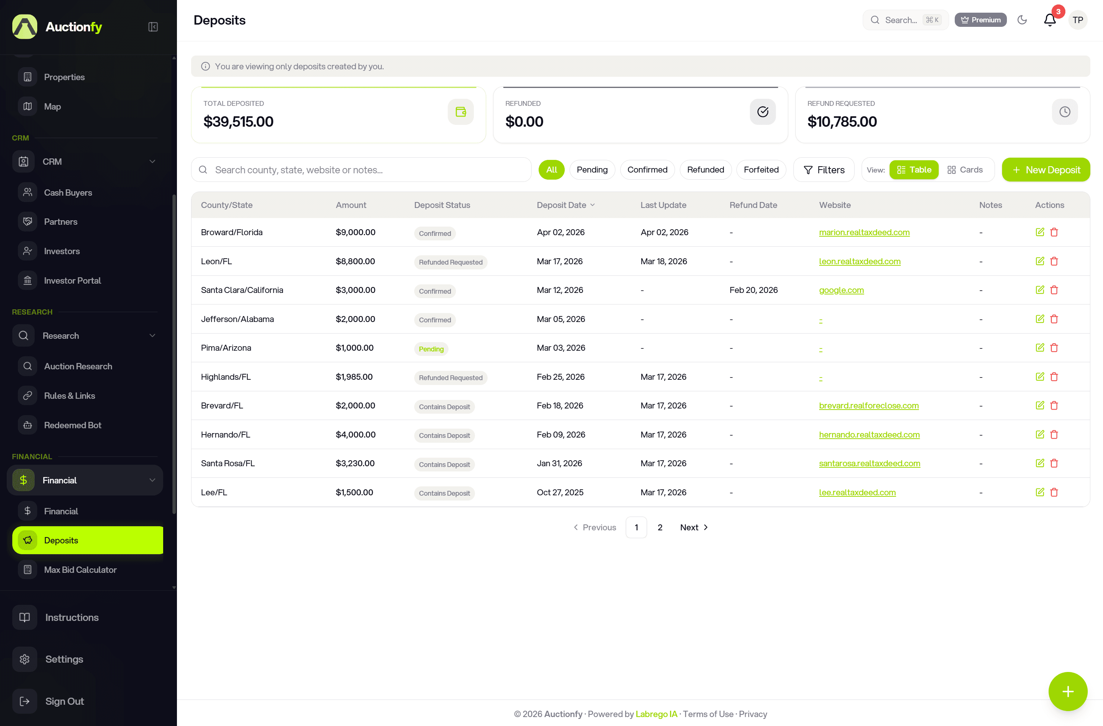Click edit icon for Broward/Florida deposit

(x=1040, y=232)
